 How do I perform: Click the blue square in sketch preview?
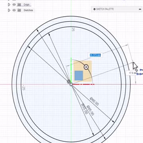(79, 75)
